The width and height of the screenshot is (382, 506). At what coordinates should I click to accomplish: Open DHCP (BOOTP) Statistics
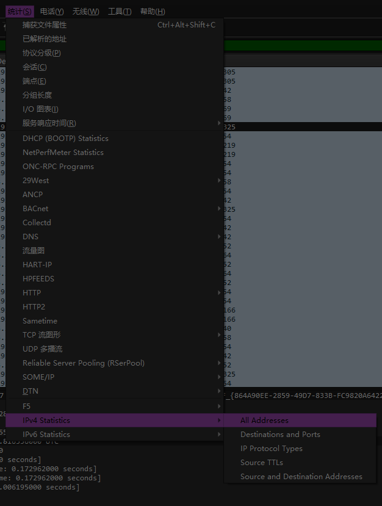[x=65, y=139]
